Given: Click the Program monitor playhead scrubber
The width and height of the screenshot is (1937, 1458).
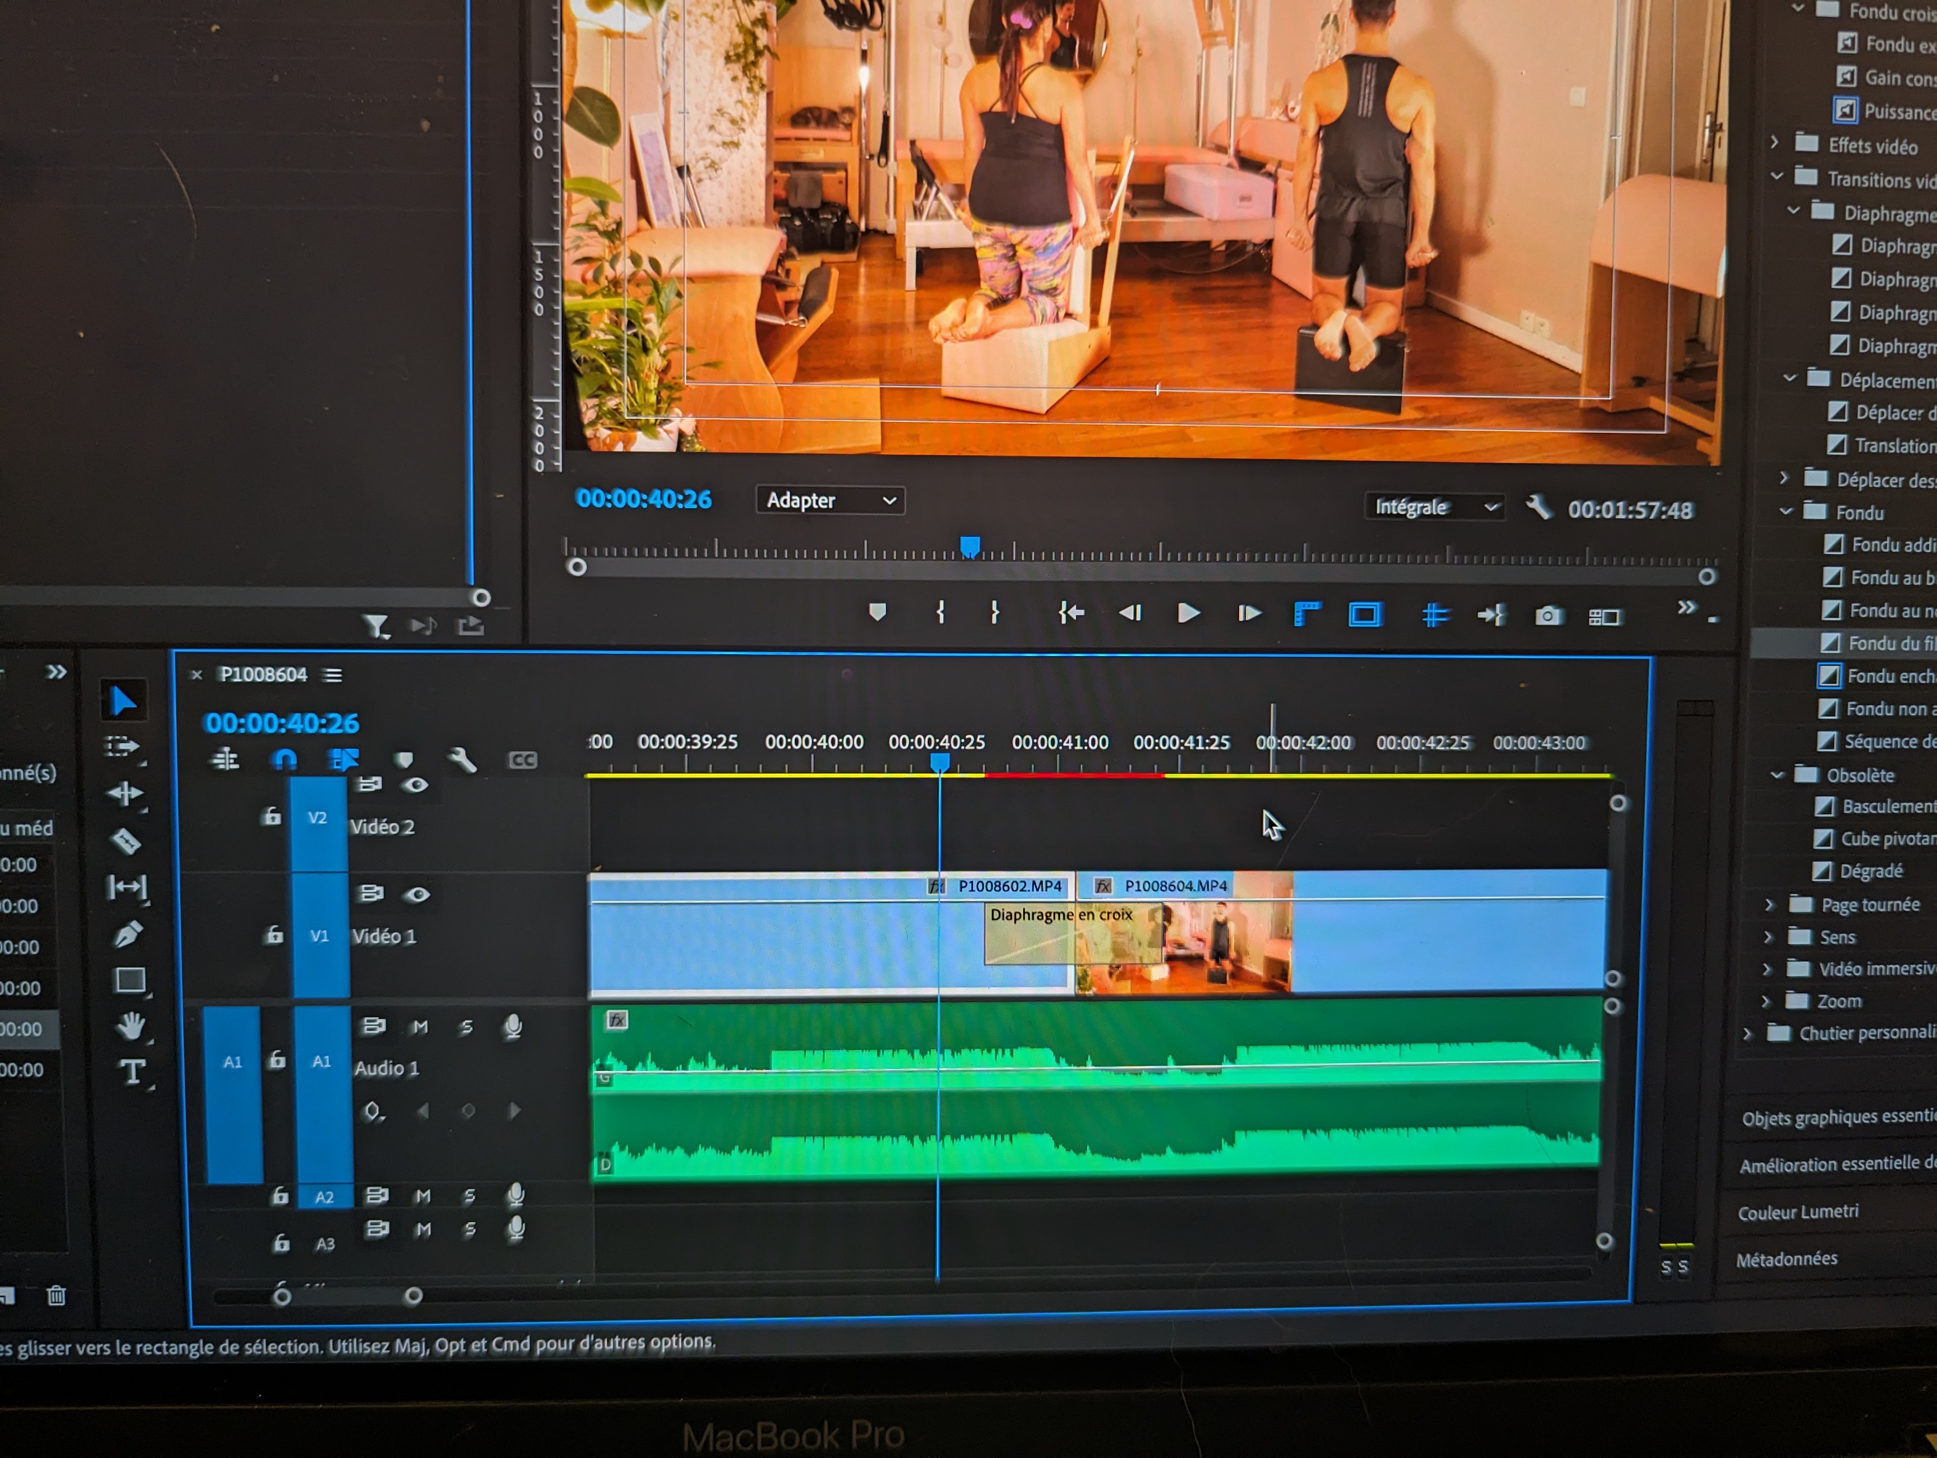Looking at the screenshot, I should pyautogui.click(x=969, y=547).
